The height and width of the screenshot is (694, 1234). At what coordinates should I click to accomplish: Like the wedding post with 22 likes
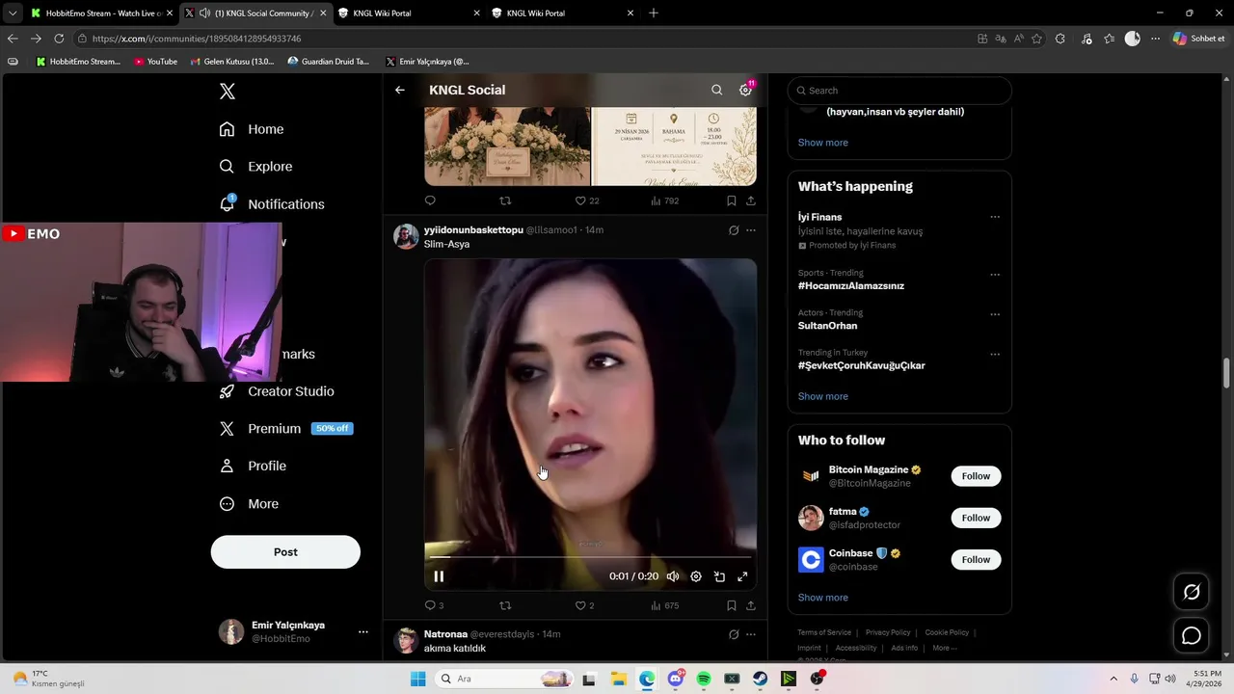[586, 200]
